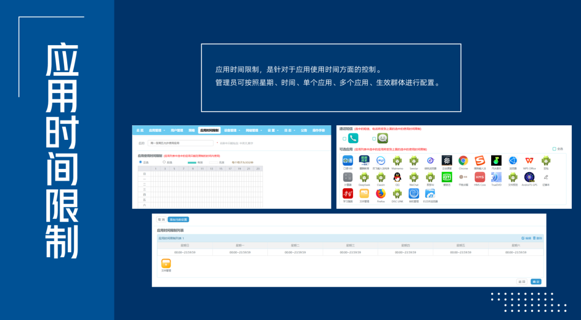Select the WPS Office app icon
The width and height of the screenshot is (581, 320).
click(x=529, y=160)
